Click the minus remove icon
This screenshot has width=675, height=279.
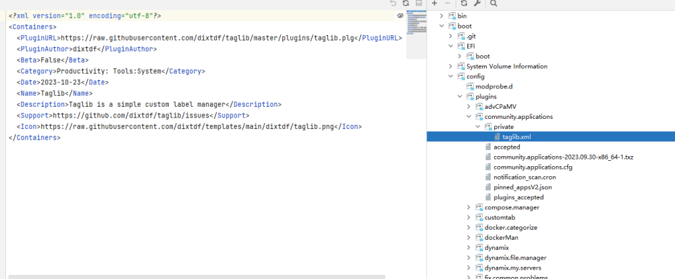point(448,3)
